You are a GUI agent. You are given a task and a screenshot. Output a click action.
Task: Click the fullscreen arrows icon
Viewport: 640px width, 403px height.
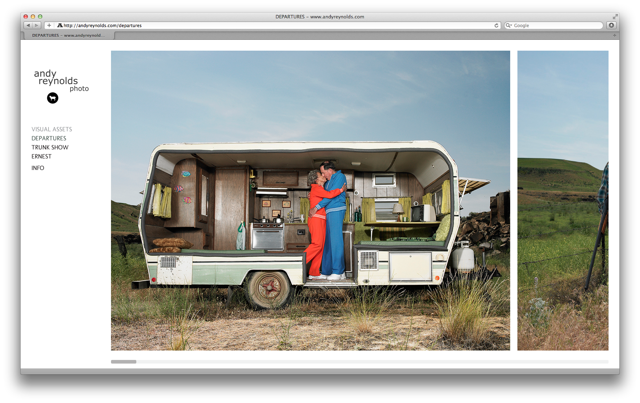coord(615,17)
